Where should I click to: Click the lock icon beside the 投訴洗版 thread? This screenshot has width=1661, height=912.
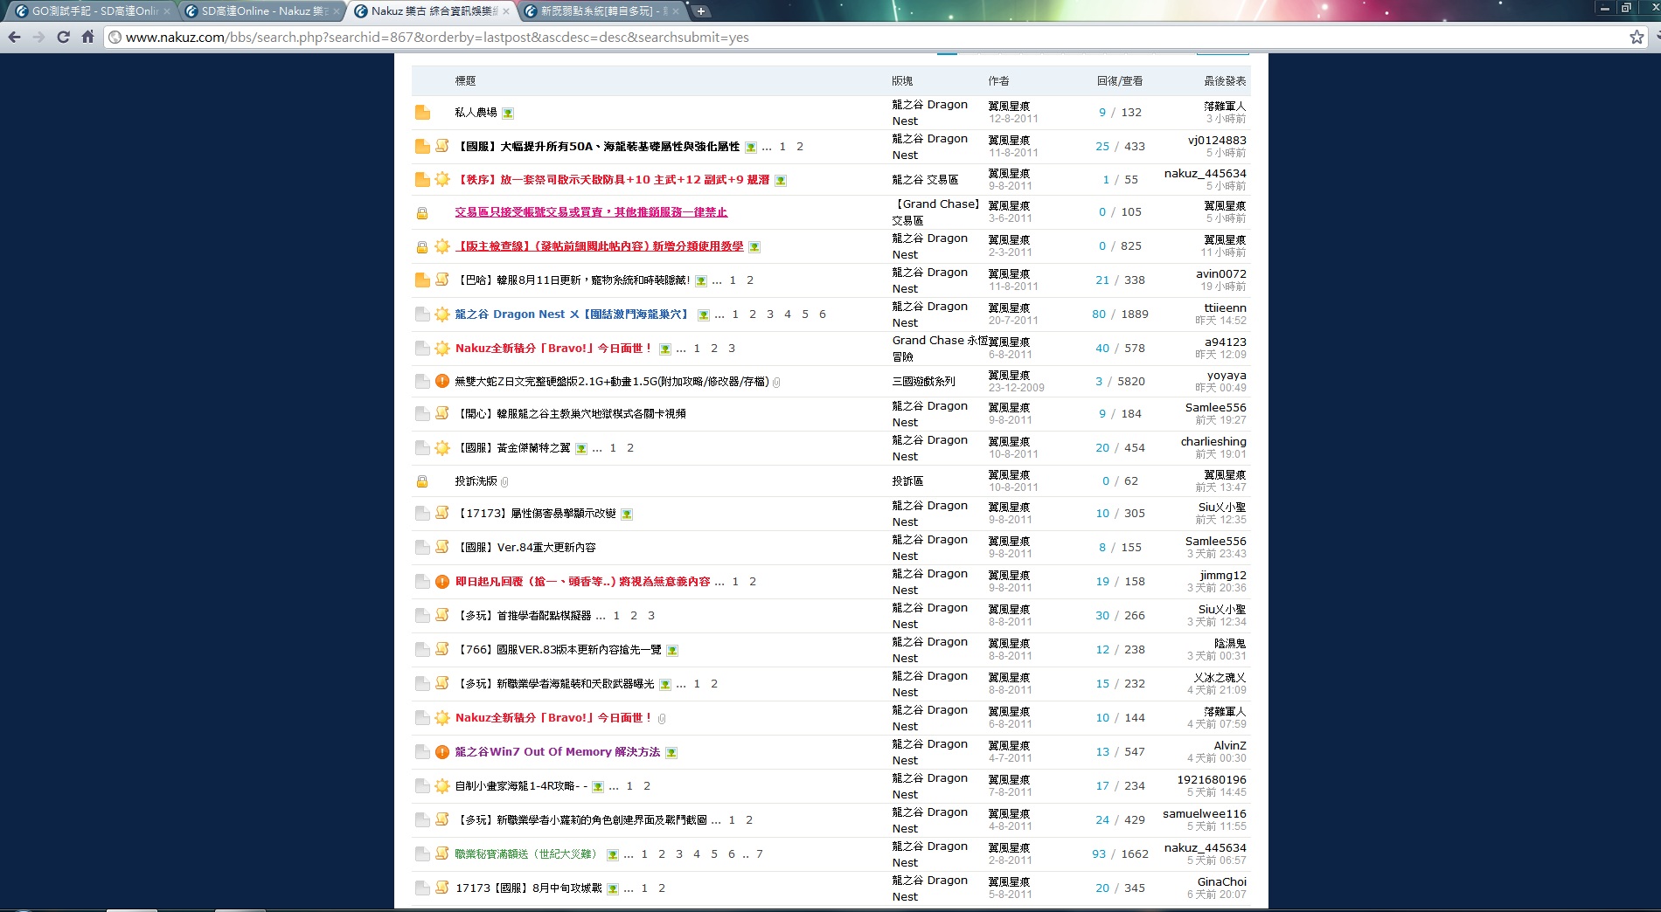(422, 481)
